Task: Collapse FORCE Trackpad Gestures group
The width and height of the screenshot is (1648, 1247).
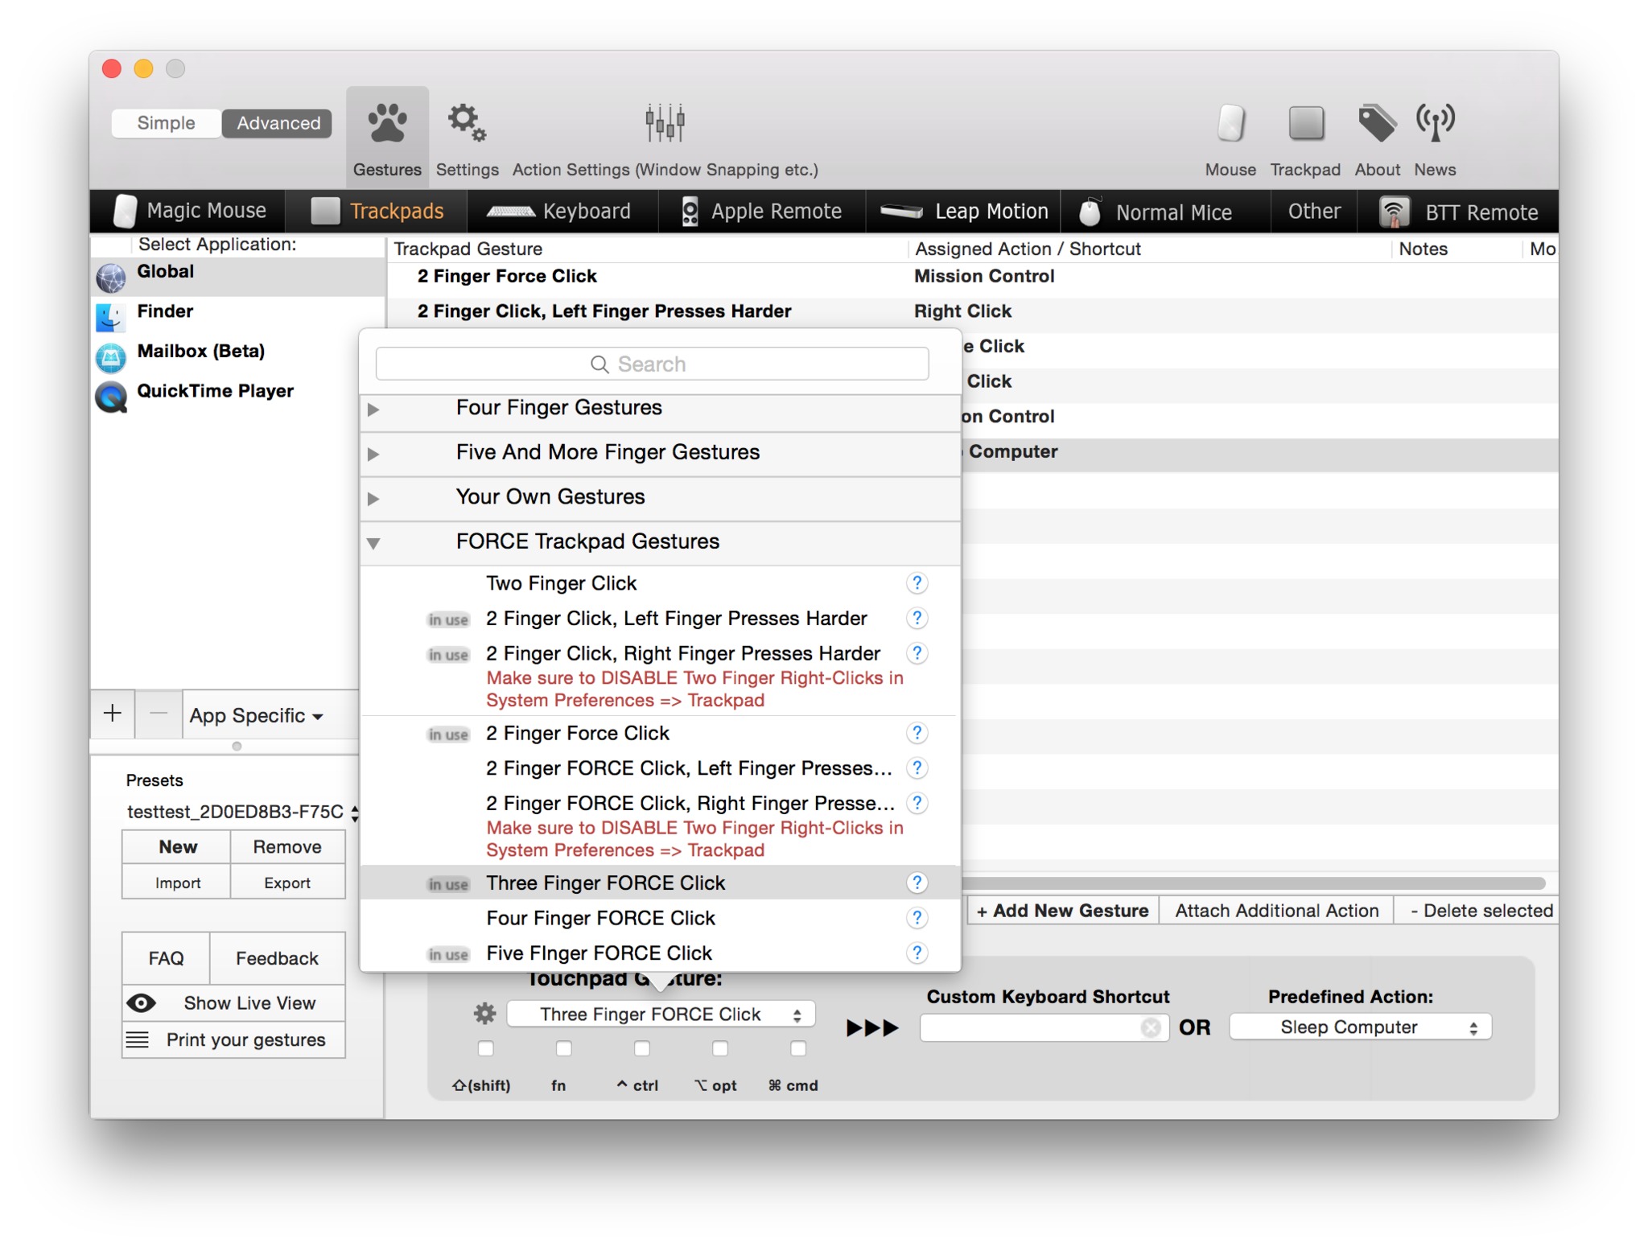Action: coord(373,544)
